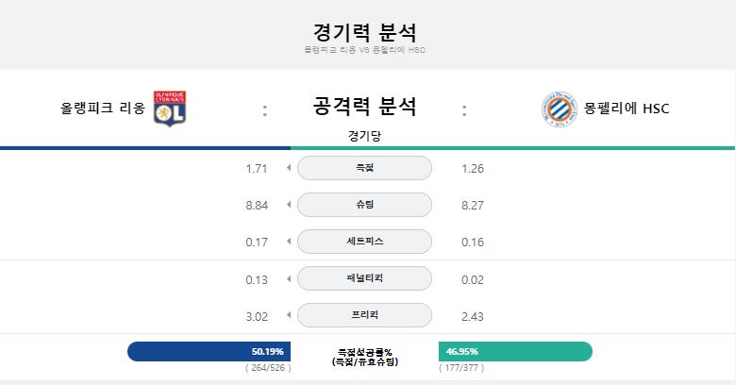The height and width of the screenshot is (385, 736).
Task: Click the arrow beside Lyon's 0.13 penalties
Action: [x=289, y=279]
